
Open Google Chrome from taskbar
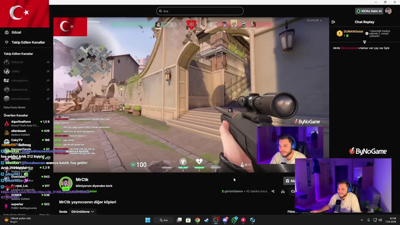coord(197,220)
